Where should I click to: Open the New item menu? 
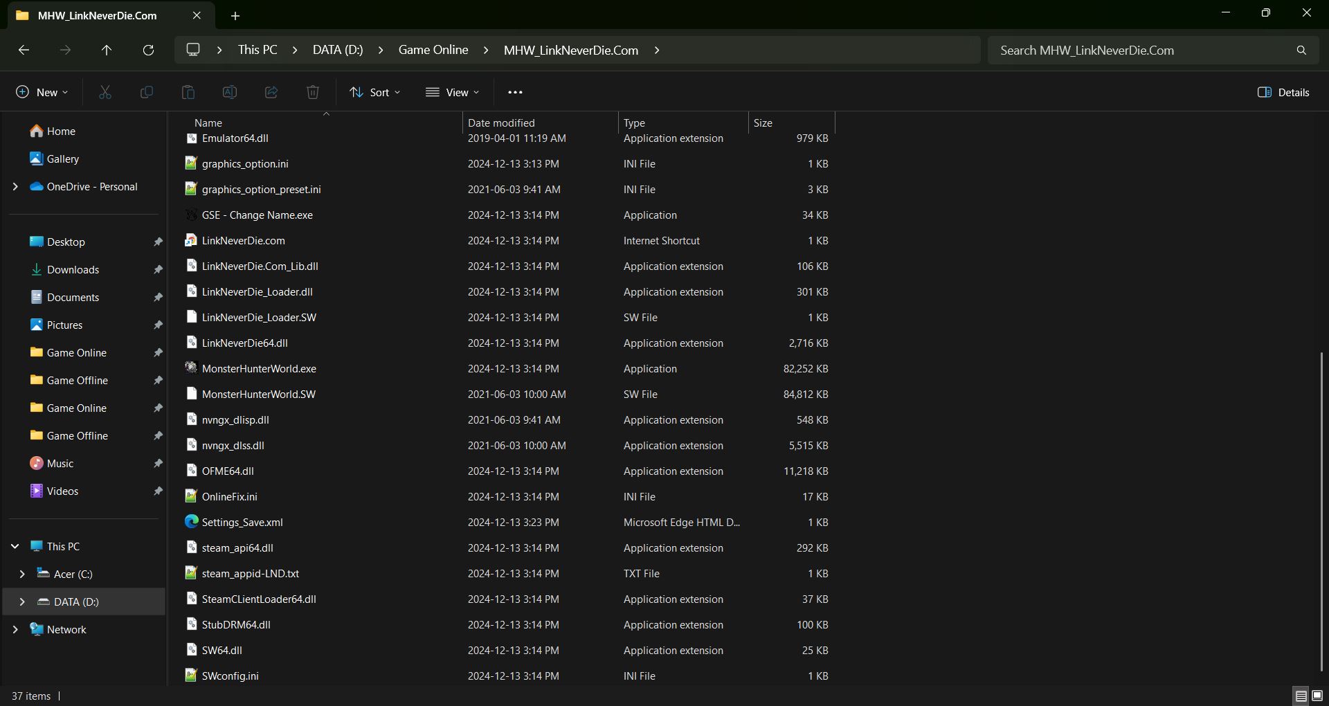42,93
